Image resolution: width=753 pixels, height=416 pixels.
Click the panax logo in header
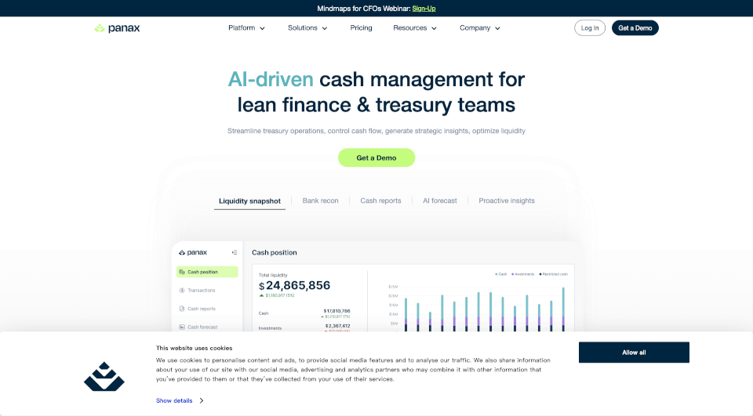pos(117,28)
